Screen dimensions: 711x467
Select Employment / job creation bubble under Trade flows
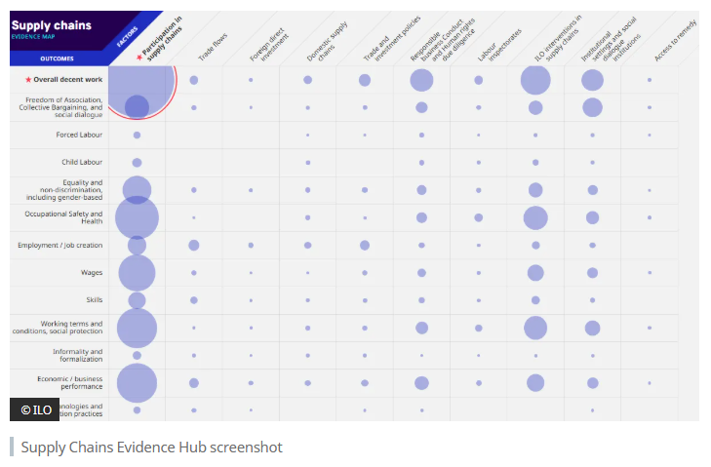[193, 245]
